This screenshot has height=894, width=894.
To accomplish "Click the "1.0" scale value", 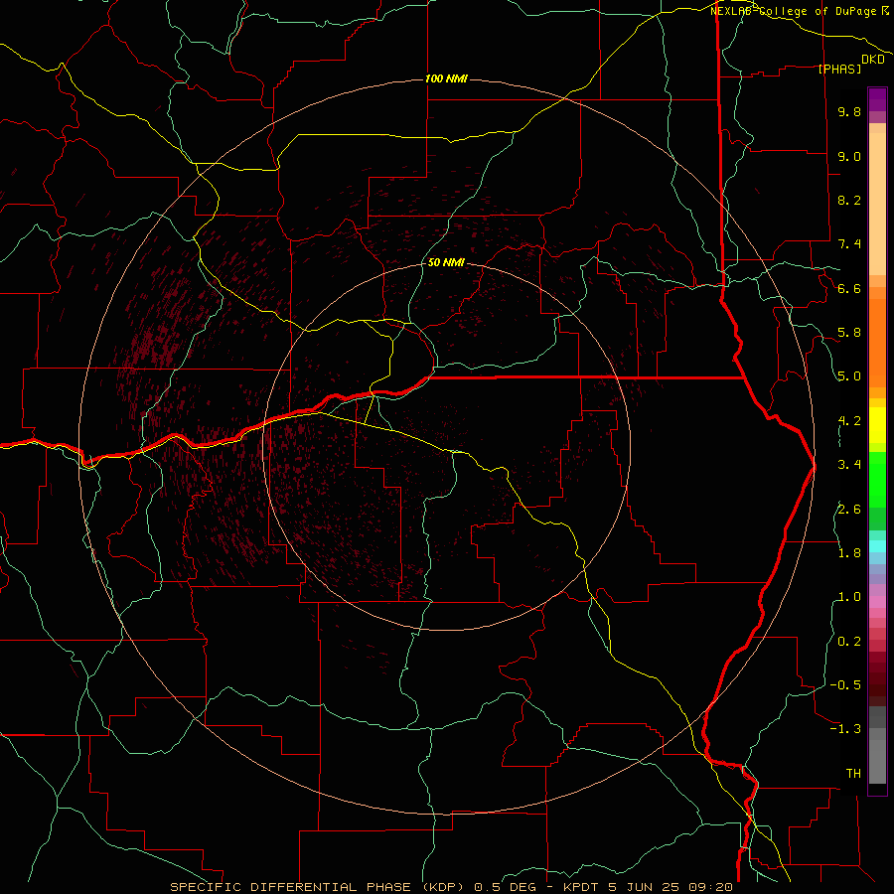I will [849, 597].
